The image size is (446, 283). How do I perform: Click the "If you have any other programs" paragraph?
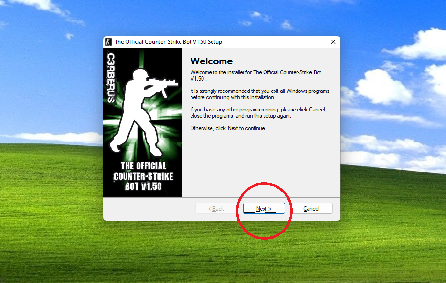258,113
